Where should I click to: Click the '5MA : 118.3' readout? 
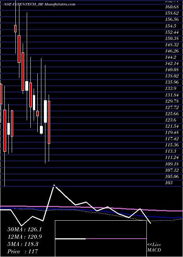[x=23, y=244]
